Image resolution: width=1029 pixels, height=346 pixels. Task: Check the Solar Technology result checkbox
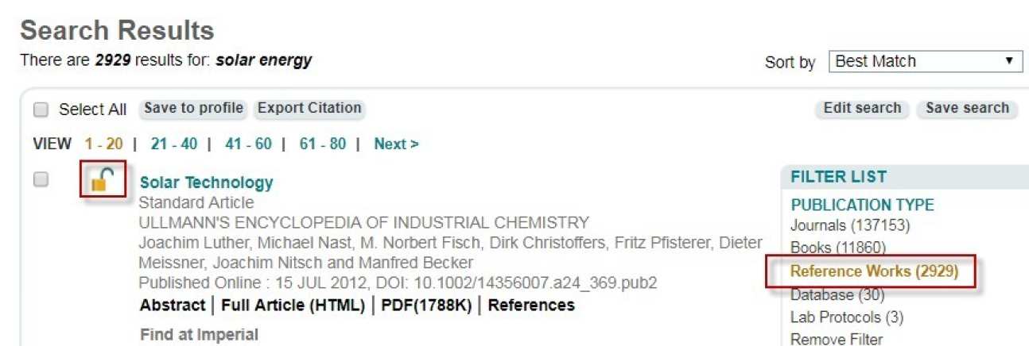click(40, 180)
